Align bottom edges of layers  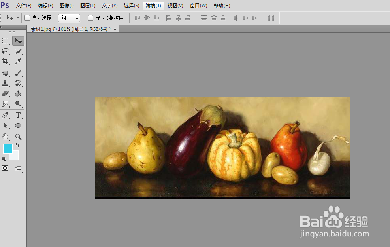(156, 18)
